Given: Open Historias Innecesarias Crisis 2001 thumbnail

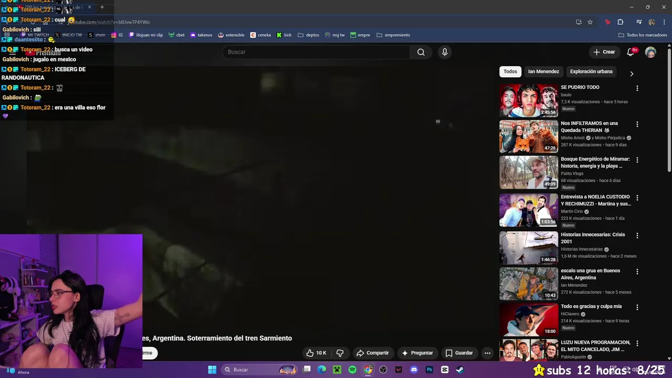Looking at the screenshot, I should tap(528, 248).
